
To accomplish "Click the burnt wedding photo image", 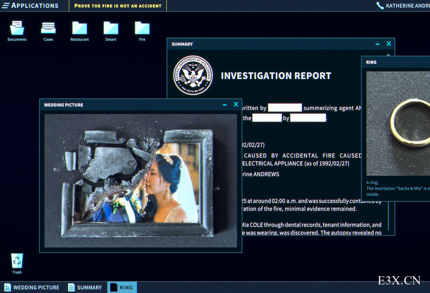I will 141,181.
